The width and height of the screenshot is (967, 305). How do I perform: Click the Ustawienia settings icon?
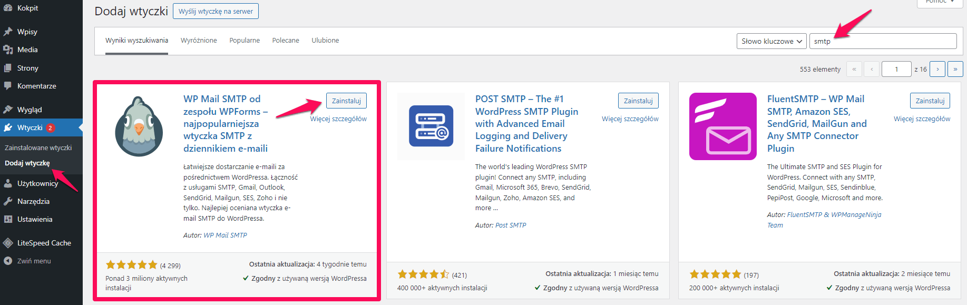(x=8, y=219)
